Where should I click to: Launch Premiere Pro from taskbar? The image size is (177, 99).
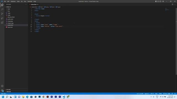[60, 97]
